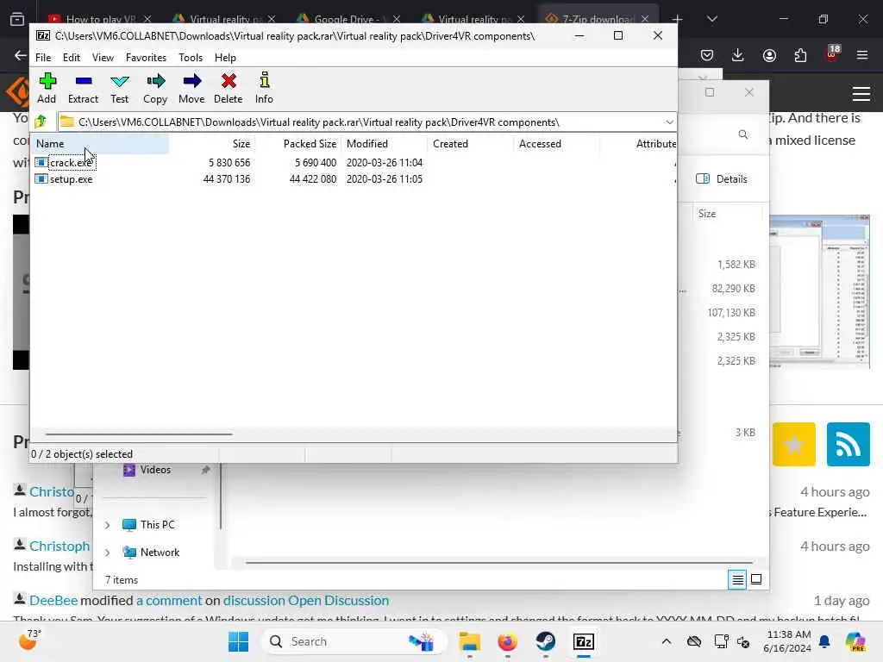
Task: Open the list all tabs chevron
Action: 711,19
